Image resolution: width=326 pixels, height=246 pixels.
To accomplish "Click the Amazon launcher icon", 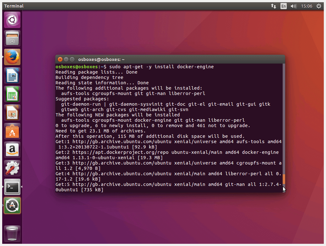I will 12,150.
